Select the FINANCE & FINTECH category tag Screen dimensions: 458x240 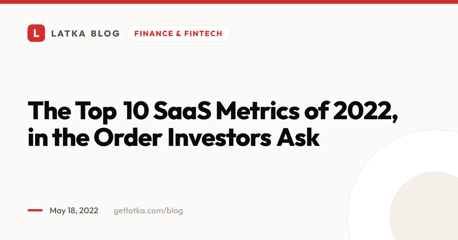pos(178,33)
